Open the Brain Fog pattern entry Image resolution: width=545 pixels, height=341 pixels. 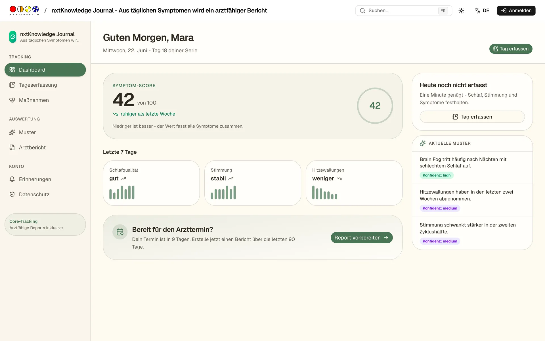[472, 168]
